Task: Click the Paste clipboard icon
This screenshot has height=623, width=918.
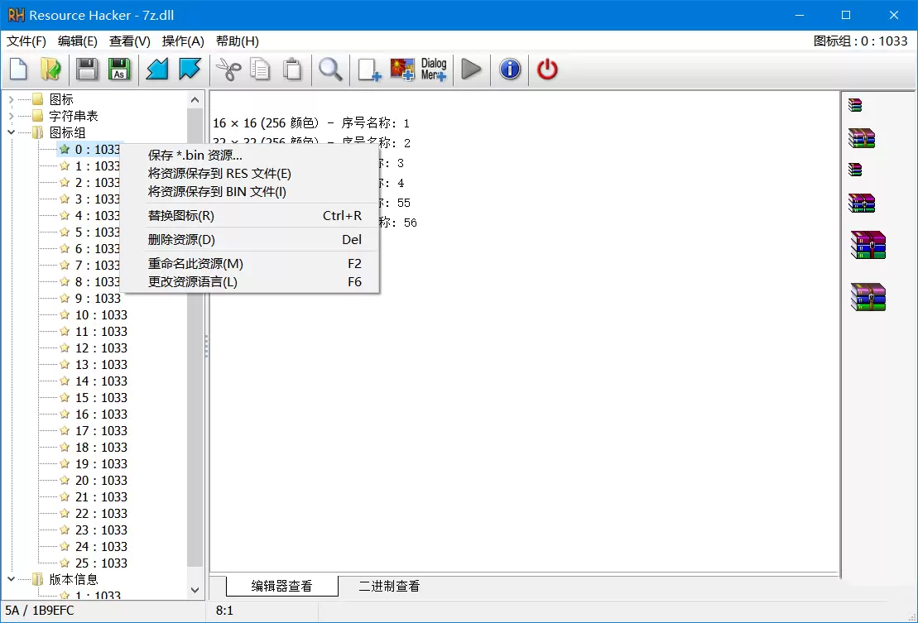Action: click(292, 69)
